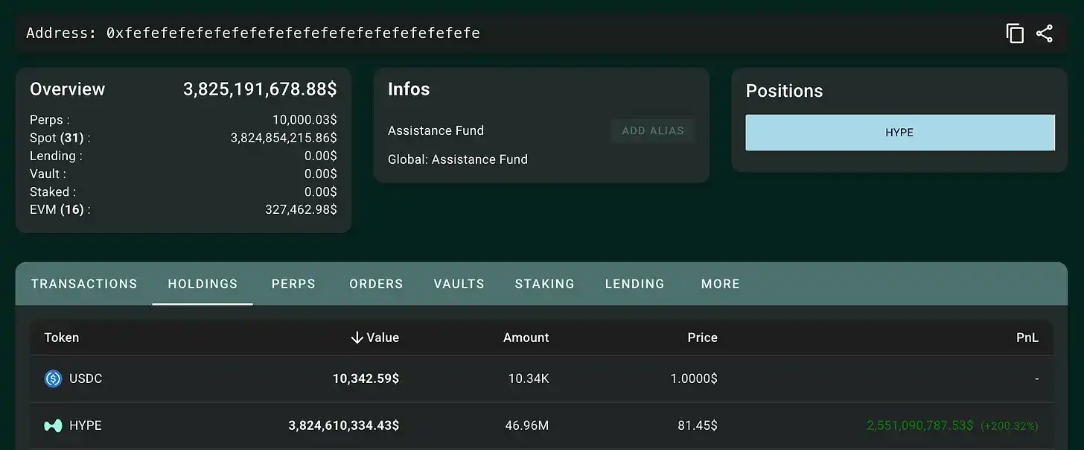Select the HYPE holdings row

(x=542, y=425)
